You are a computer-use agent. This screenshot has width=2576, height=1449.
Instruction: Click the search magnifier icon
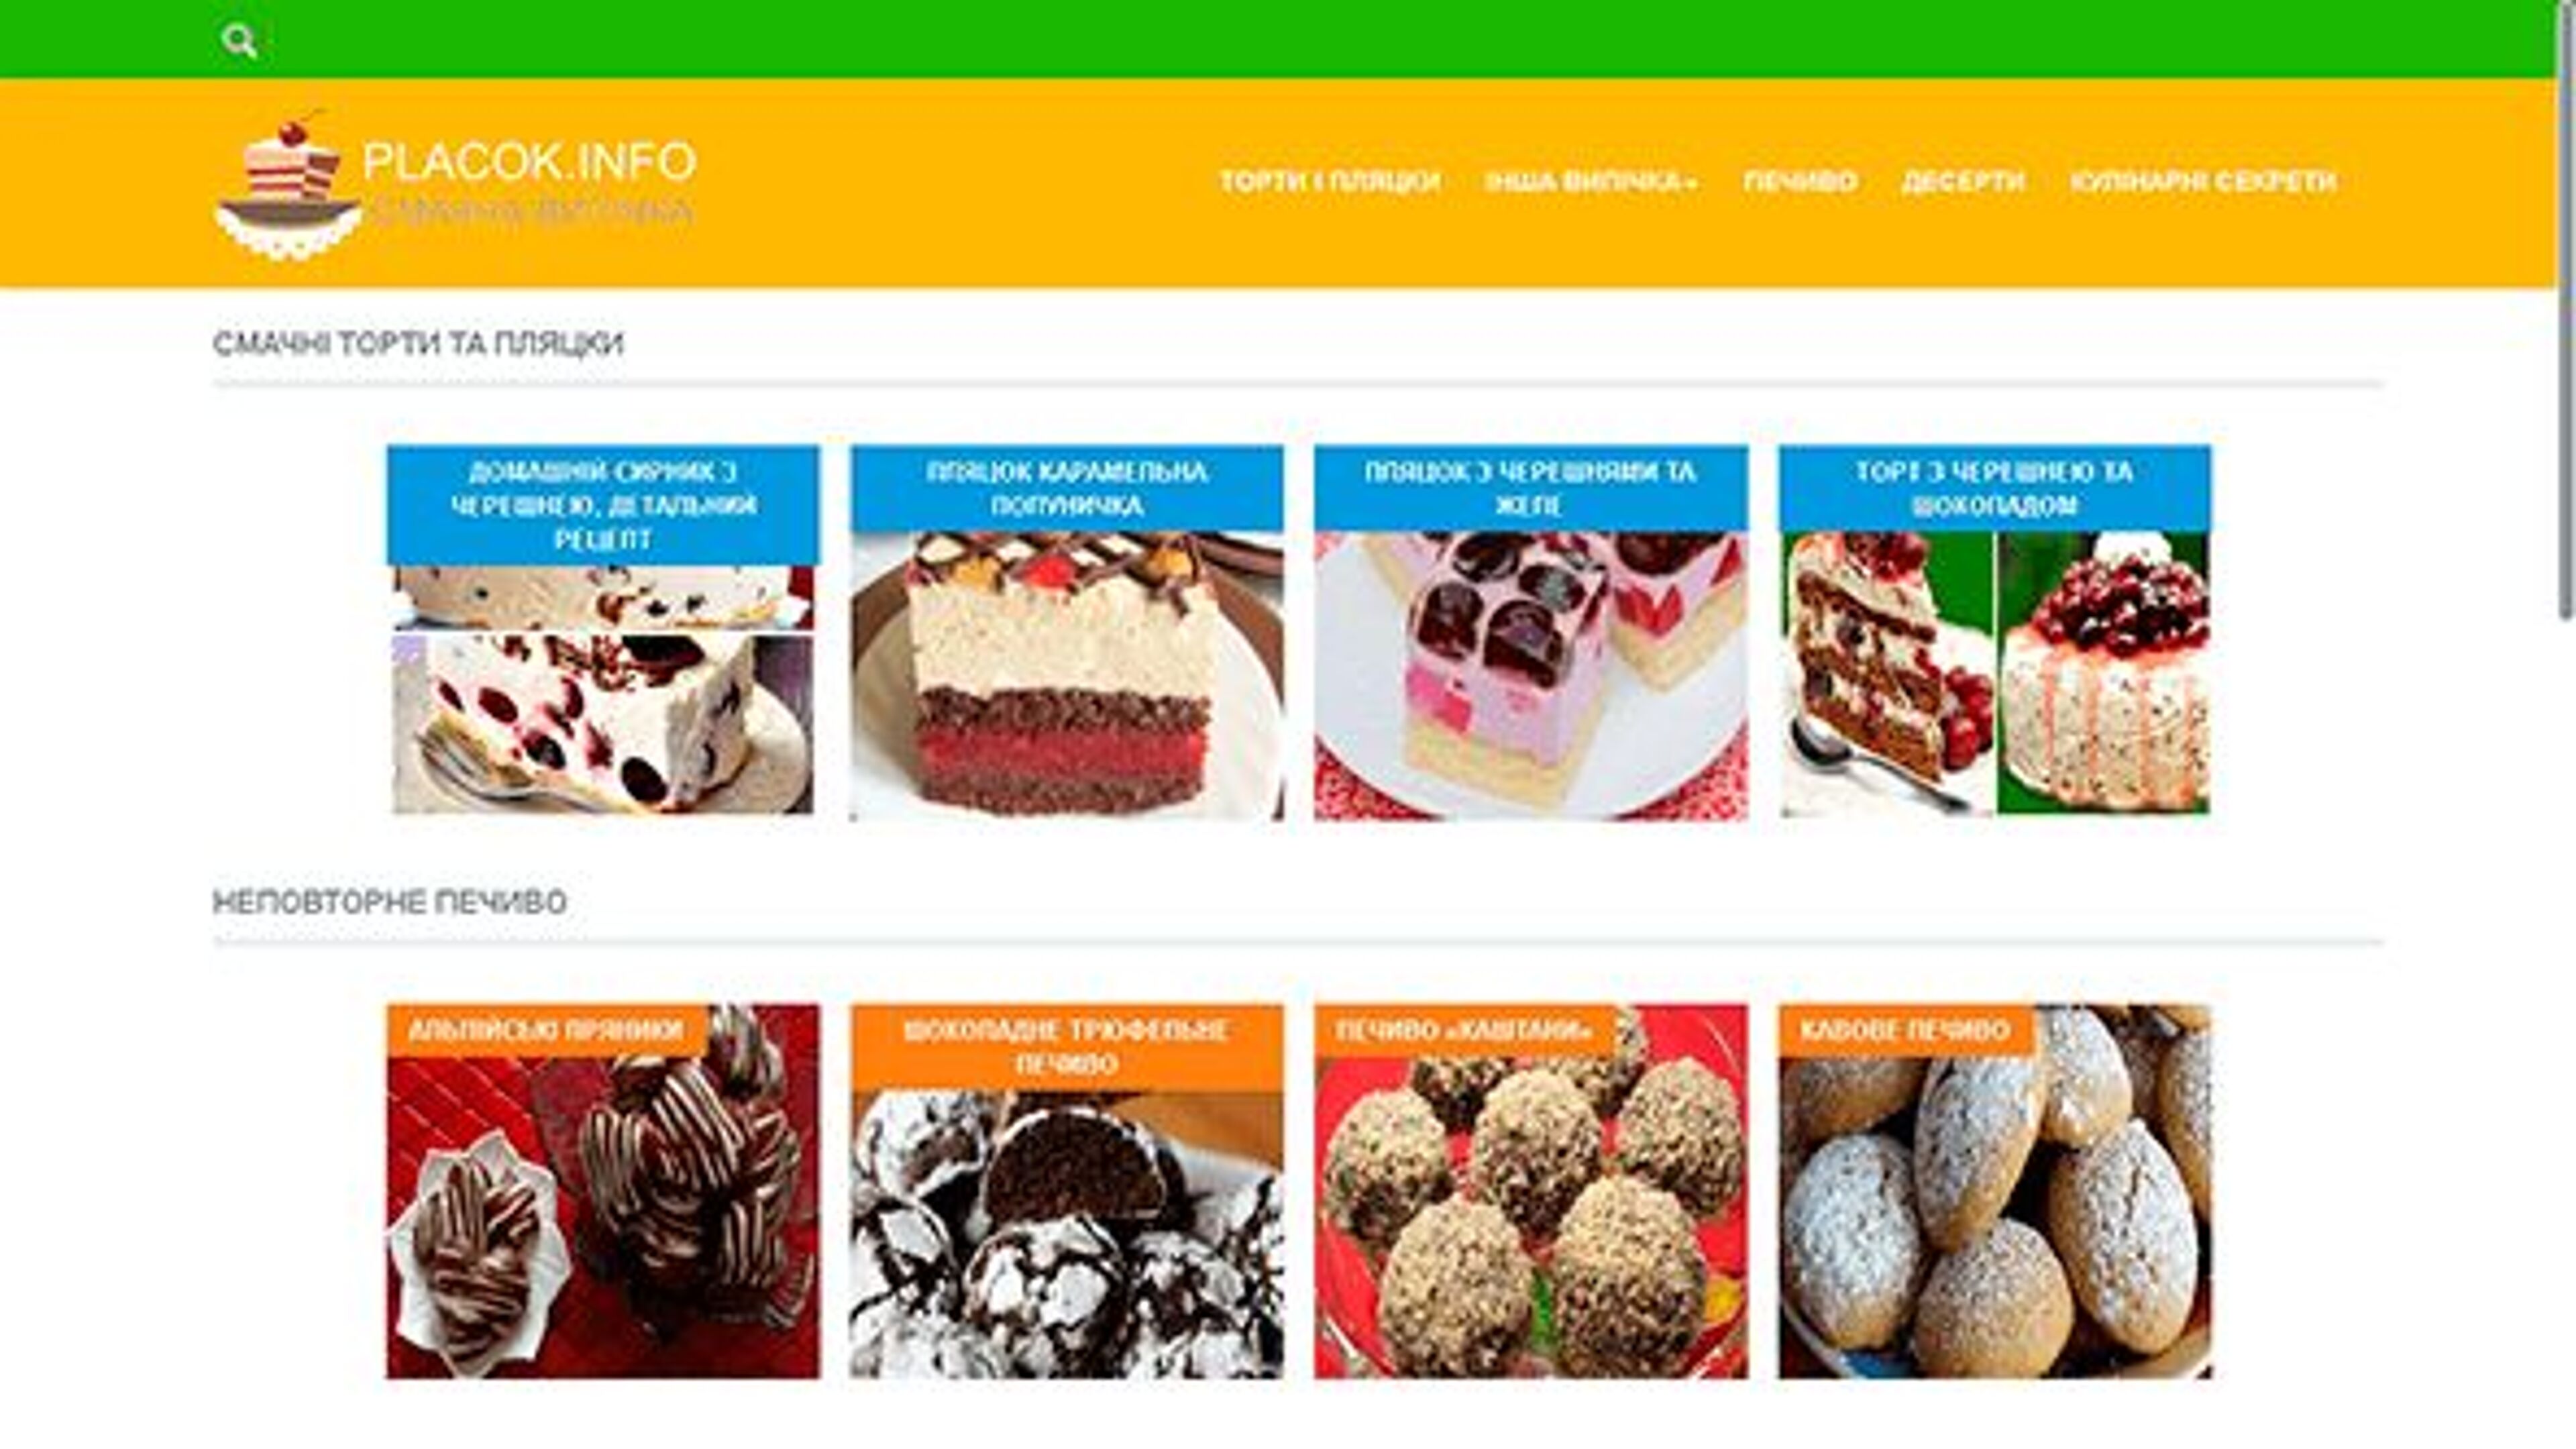(x=239, y=41)
